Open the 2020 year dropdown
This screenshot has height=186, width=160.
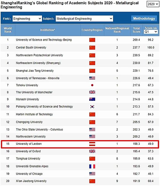coord(153,4)
